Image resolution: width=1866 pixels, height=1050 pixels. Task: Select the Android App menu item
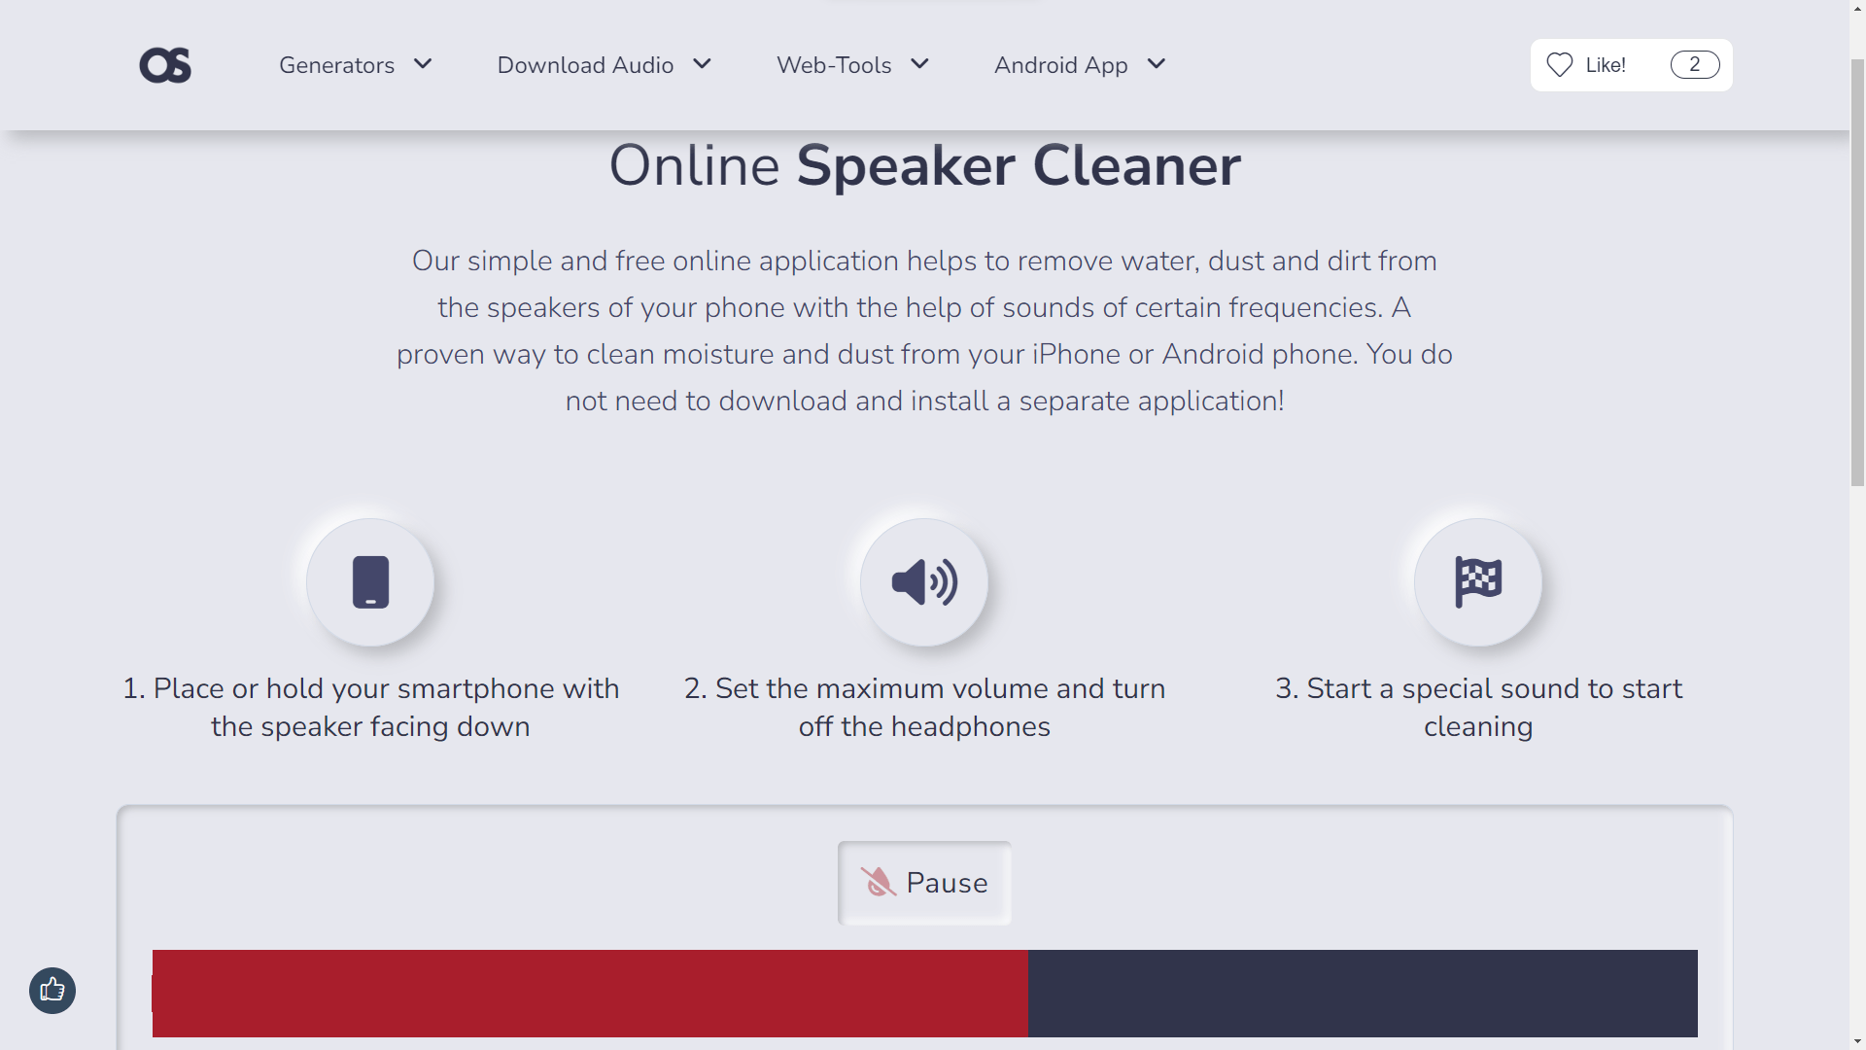[x=1060, y=65]
